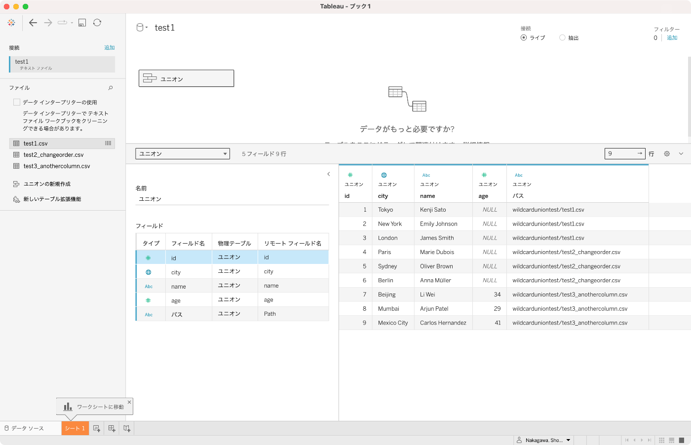The image size is (691, 445).
Task: Expand the chevron next to the gear icon
Action: click(681, 154)
